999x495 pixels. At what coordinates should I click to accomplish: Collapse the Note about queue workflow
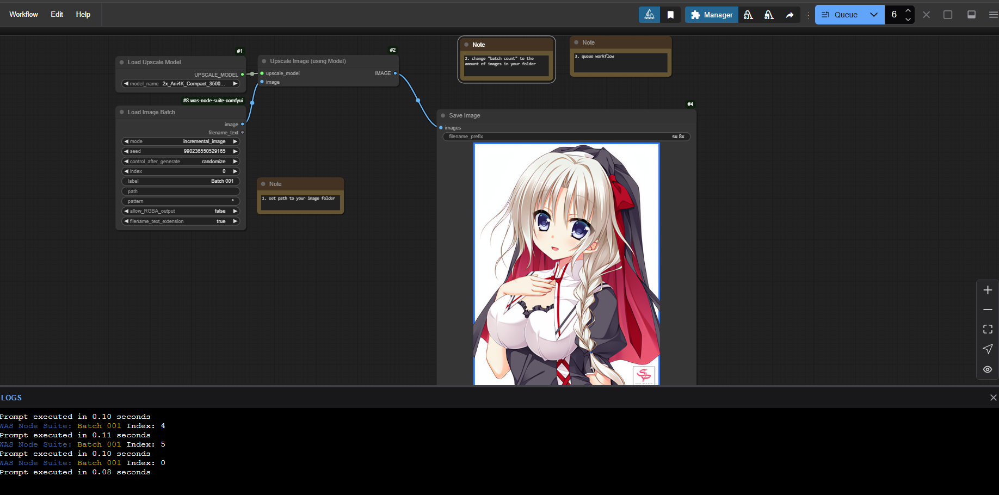point(576,42)
